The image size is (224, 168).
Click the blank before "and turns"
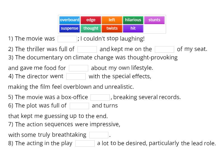tap(80, 106)
